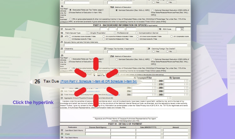Select Professional as filer's spouse type
The image size is (235, 139).
click(115, 33)
